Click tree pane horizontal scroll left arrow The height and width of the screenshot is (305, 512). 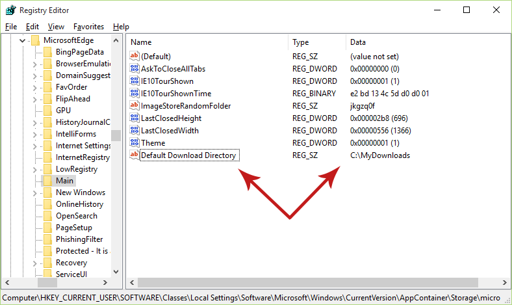pos(7,282)
